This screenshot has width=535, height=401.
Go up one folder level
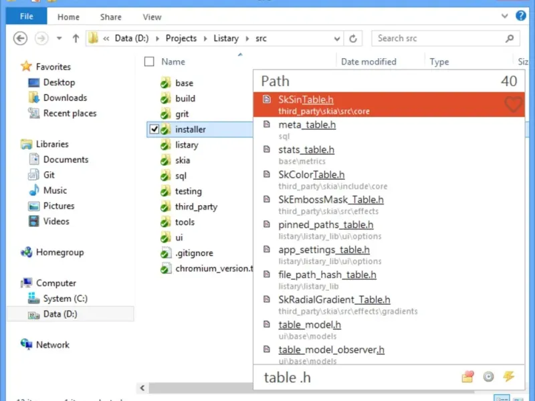point(76,38)
